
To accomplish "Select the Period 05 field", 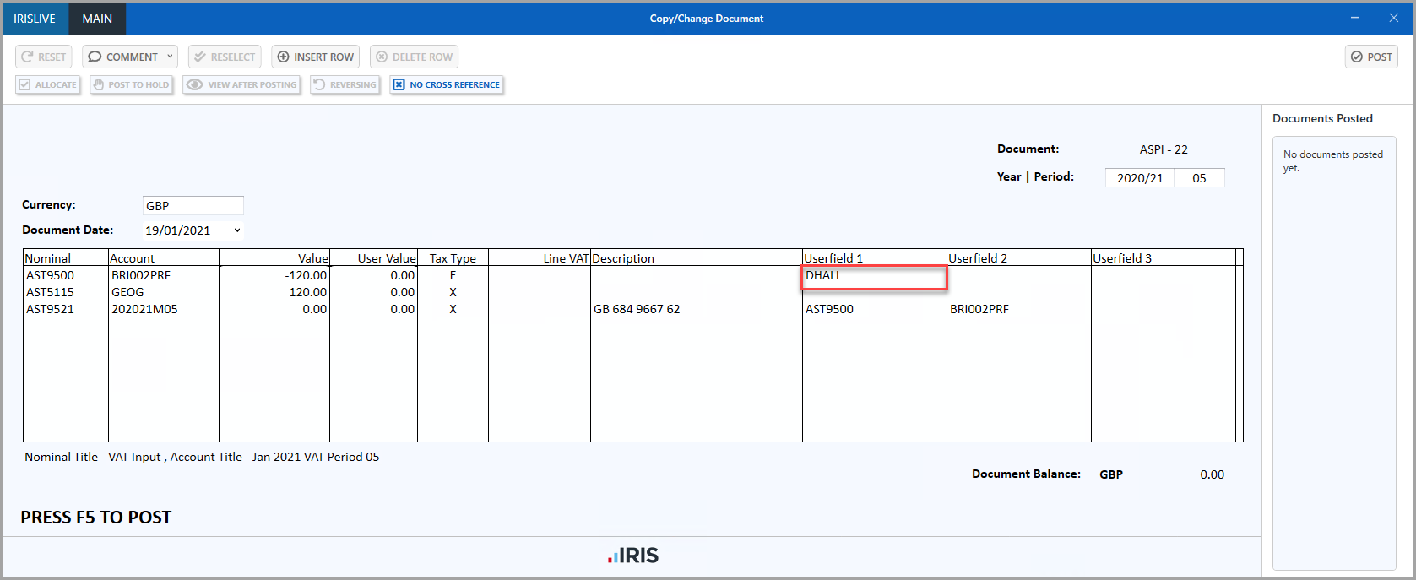I will pos(1199,178).
